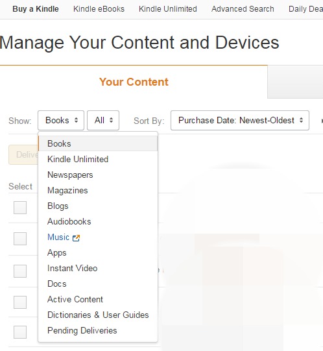Open Kindle Unlimited in top navigation

click(168, 9)
